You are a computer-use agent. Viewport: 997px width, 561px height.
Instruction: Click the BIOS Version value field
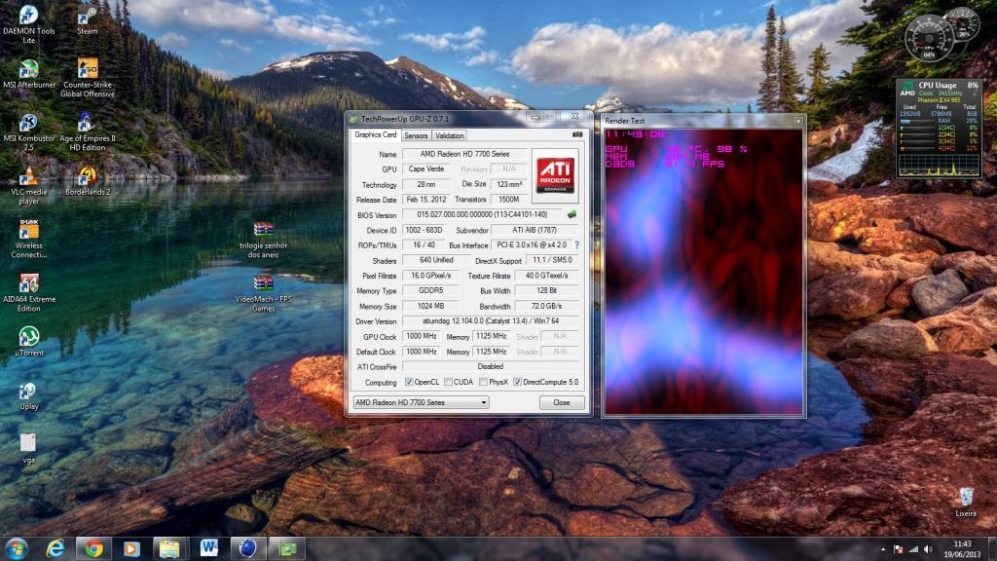[x=482, y=215]
